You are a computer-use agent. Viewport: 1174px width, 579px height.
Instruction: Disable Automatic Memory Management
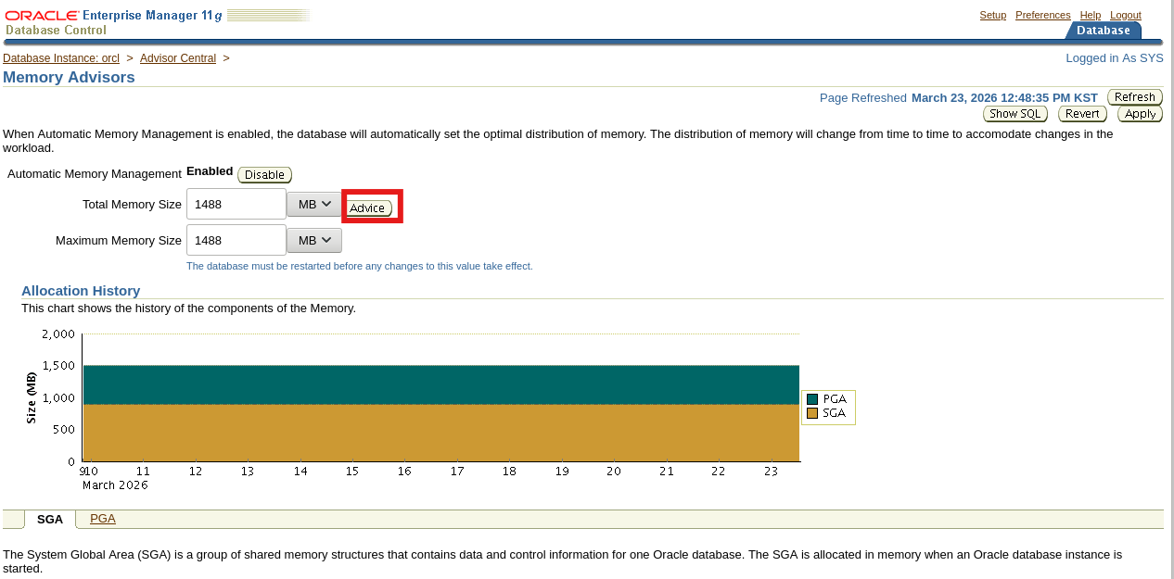[x=264, y=175]
